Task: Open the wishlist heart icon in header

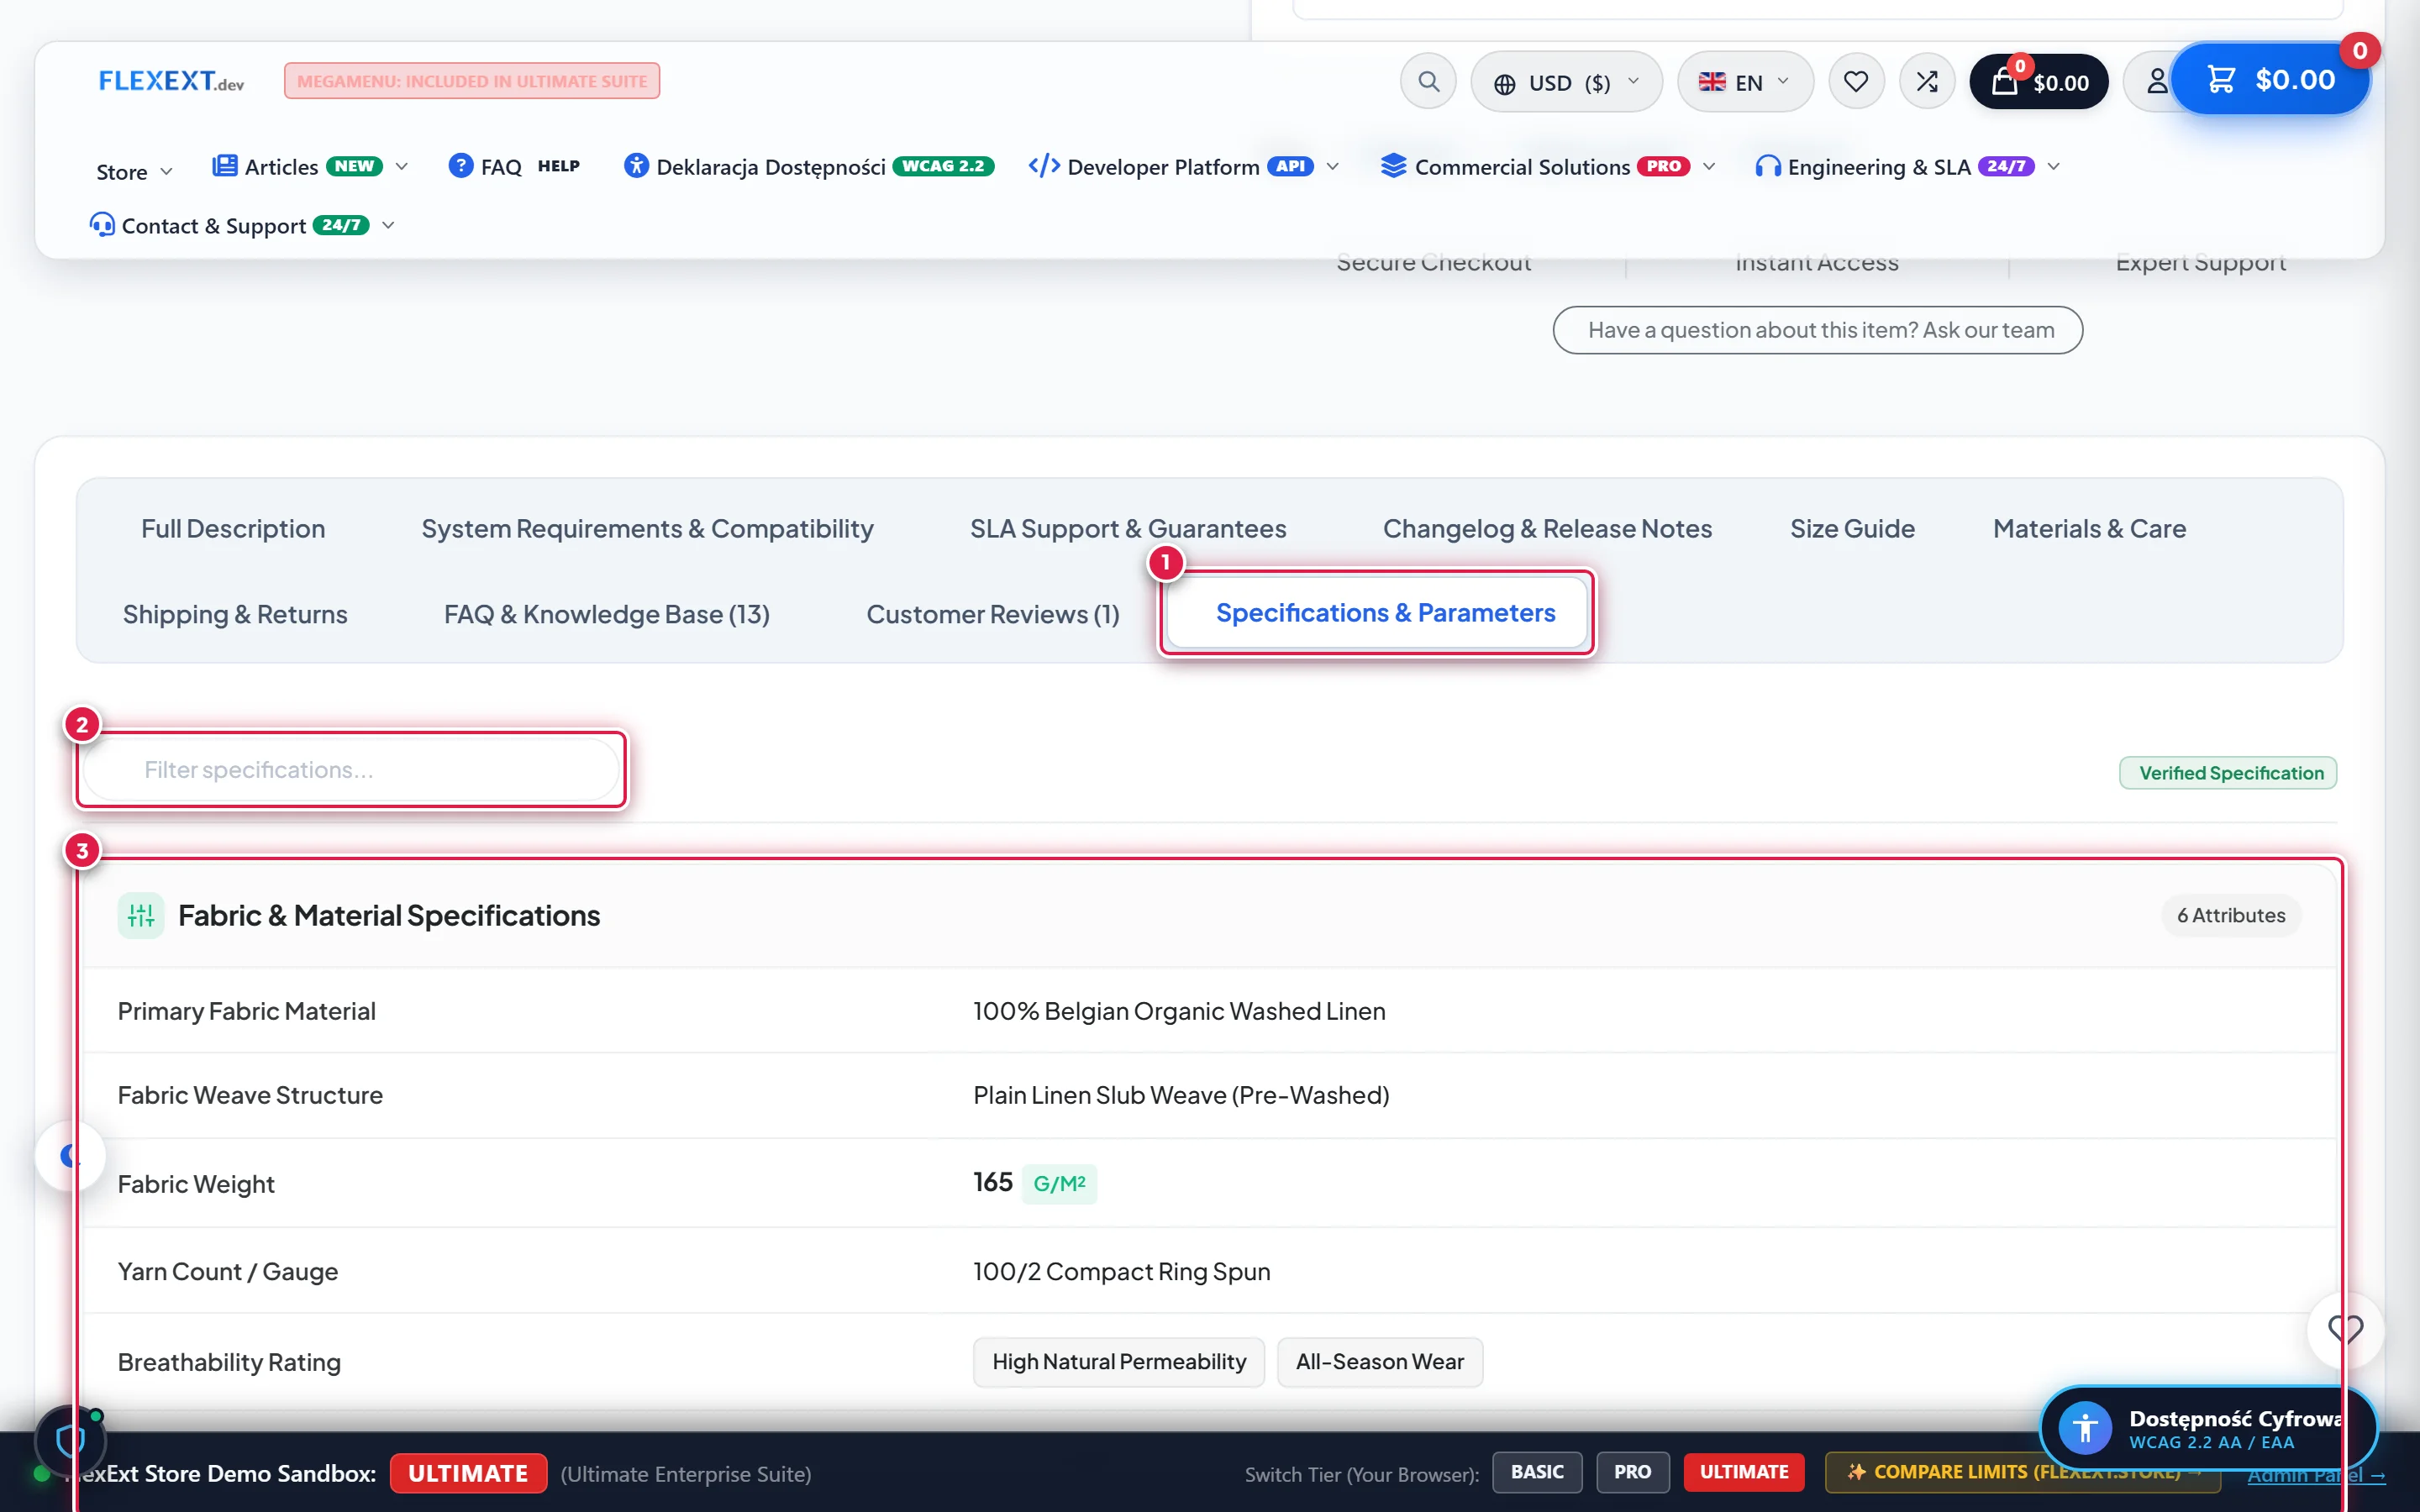Action: (x=1856, y=82)
